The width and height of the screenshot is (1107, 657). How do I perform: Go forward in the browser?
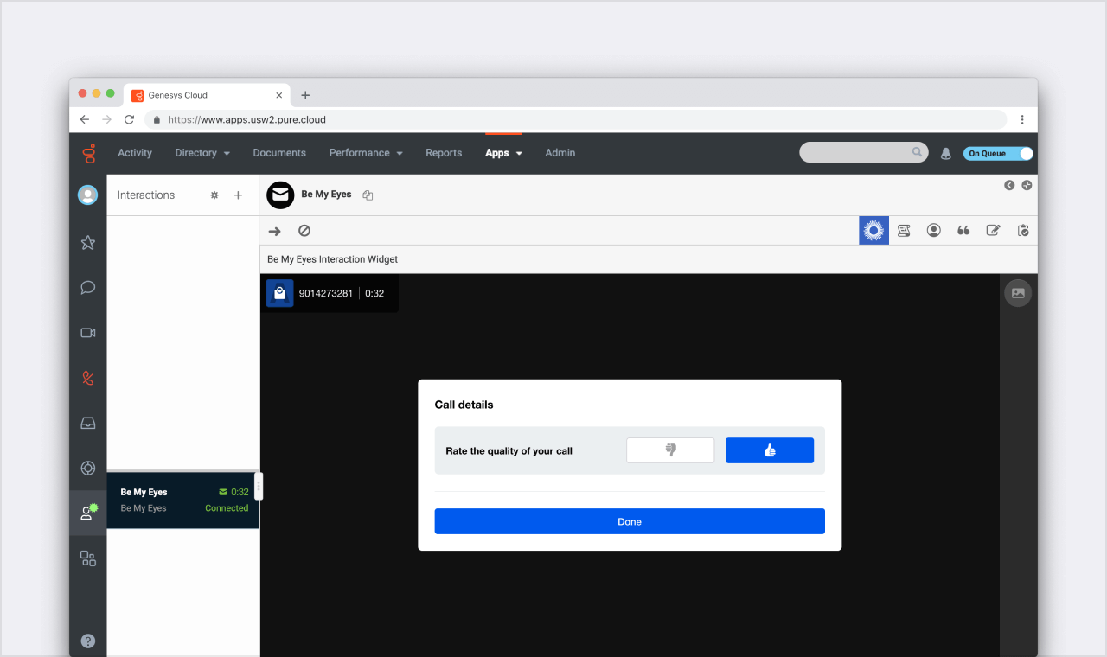click(x=106, y=119)
